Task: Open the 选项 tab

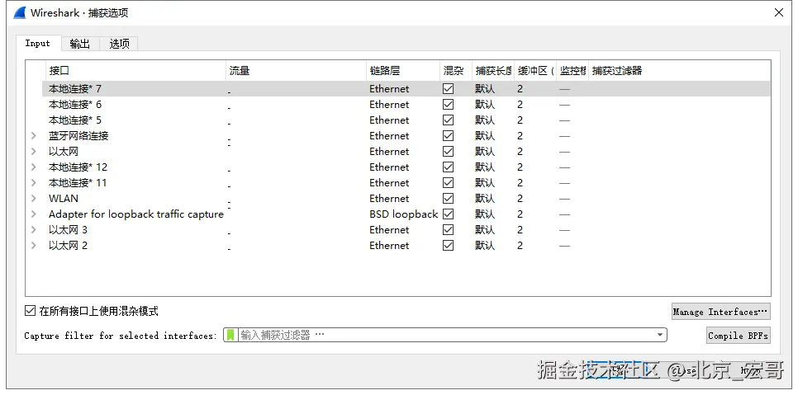Action: [119, 44]
